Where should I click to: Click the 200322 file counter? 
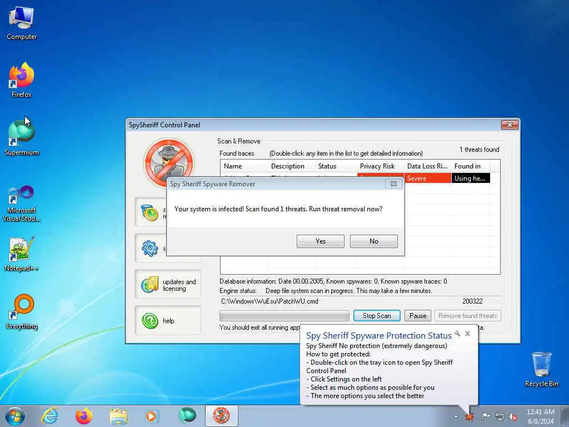[x=480, y=301]
